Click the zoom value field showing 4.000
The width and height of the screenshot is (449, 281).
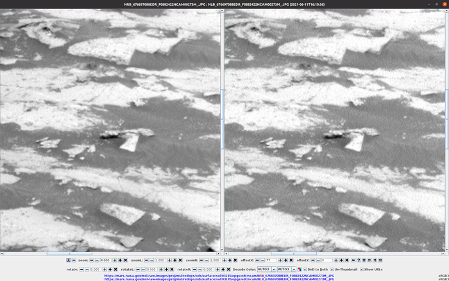pos(106,260)
